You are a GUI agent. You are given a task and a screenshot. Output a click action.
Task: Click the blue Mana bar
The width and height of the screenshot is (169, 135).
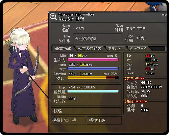93,69
